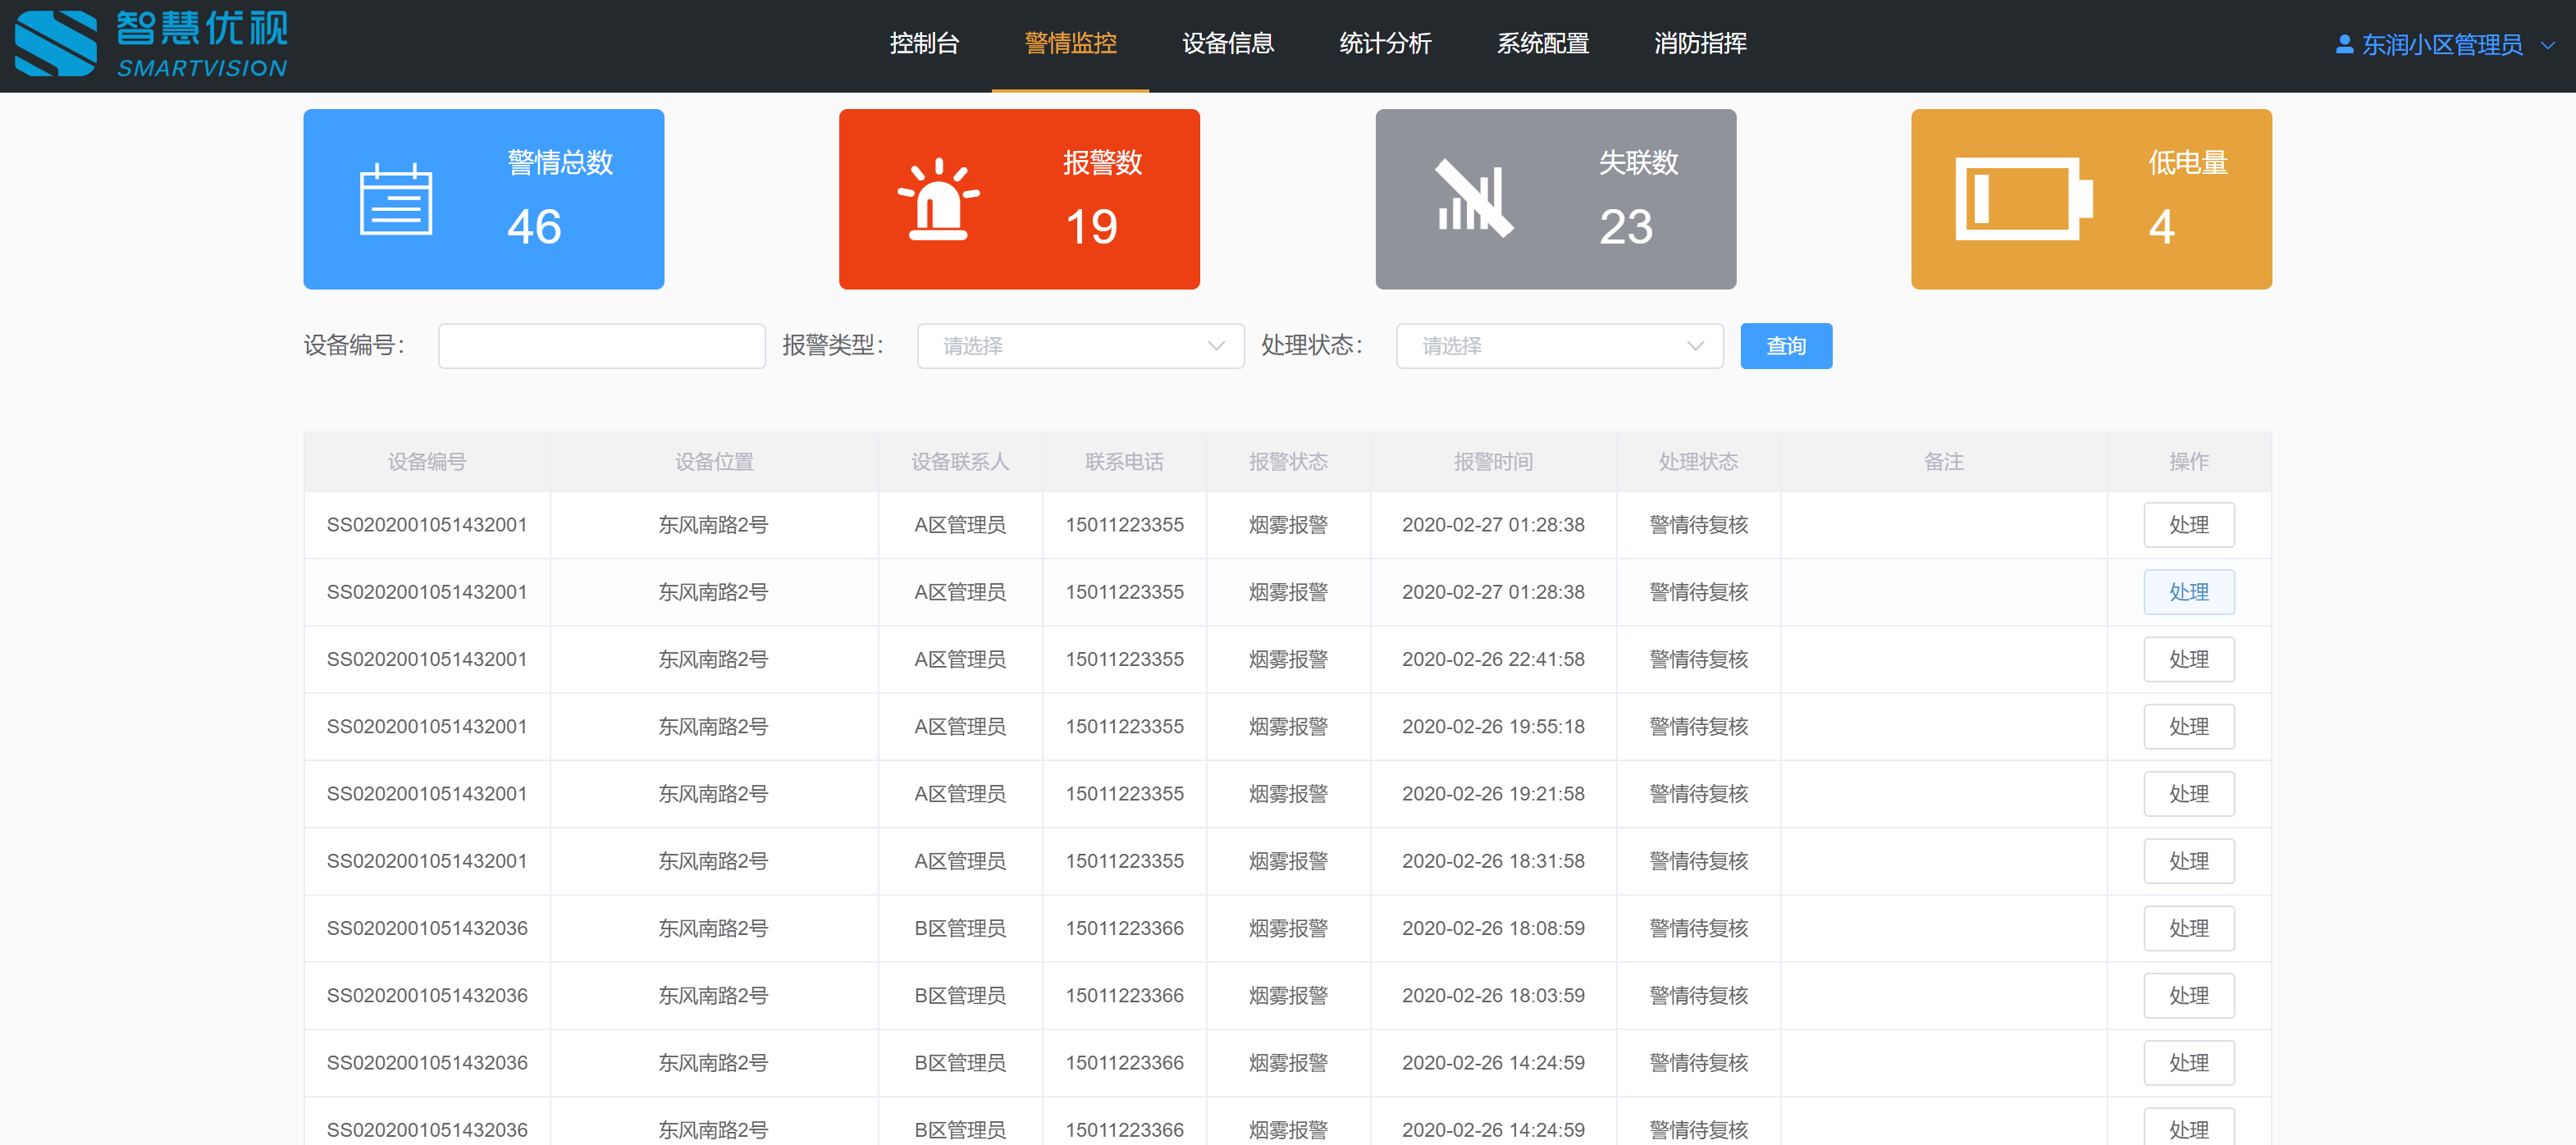Click the 低电量 4 card

pyautogui.click(x=2091, y=199)
